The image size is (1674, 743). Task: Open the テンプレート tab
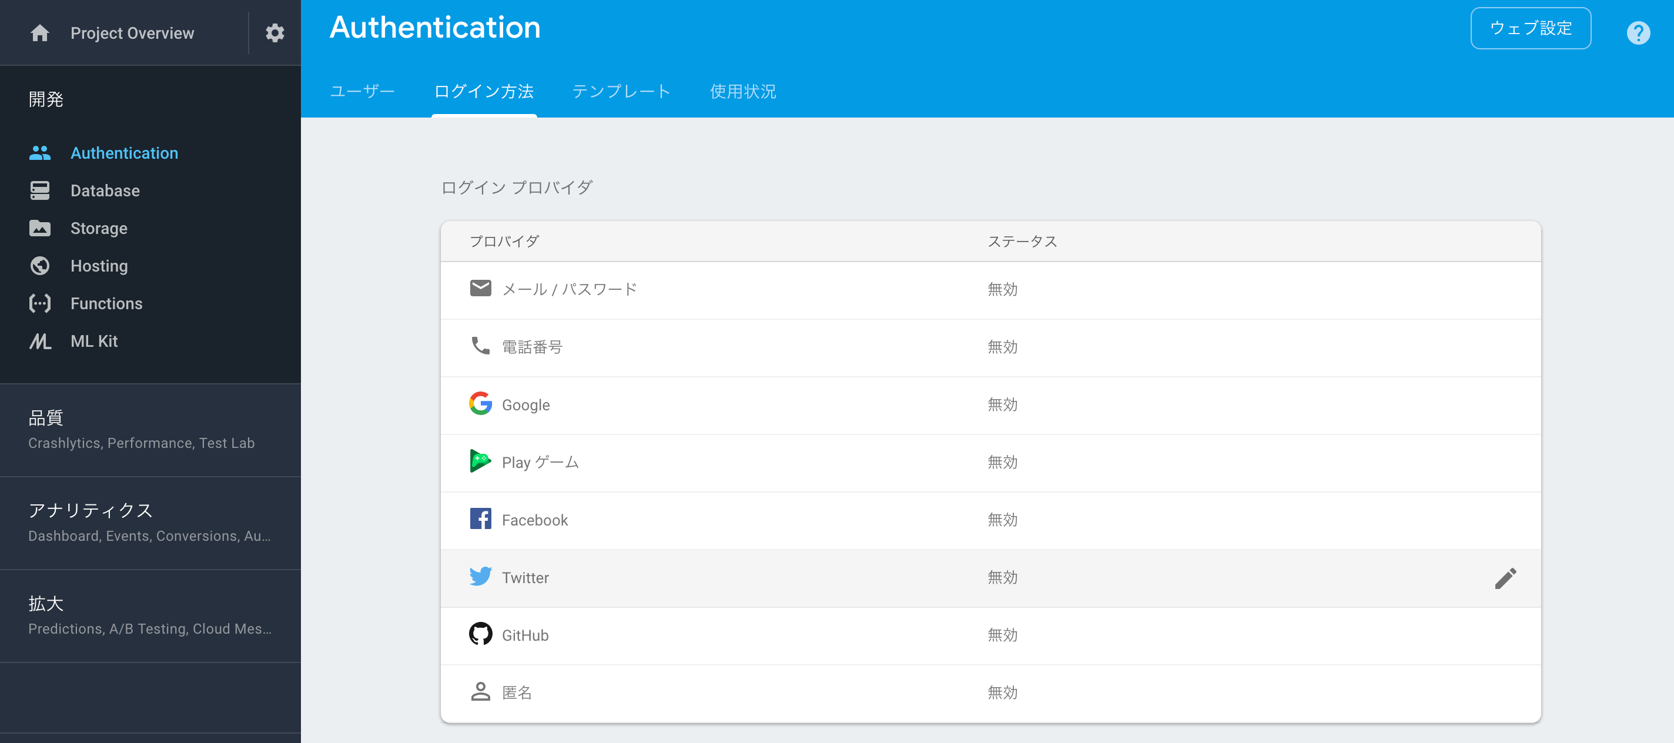coord(622,92)
